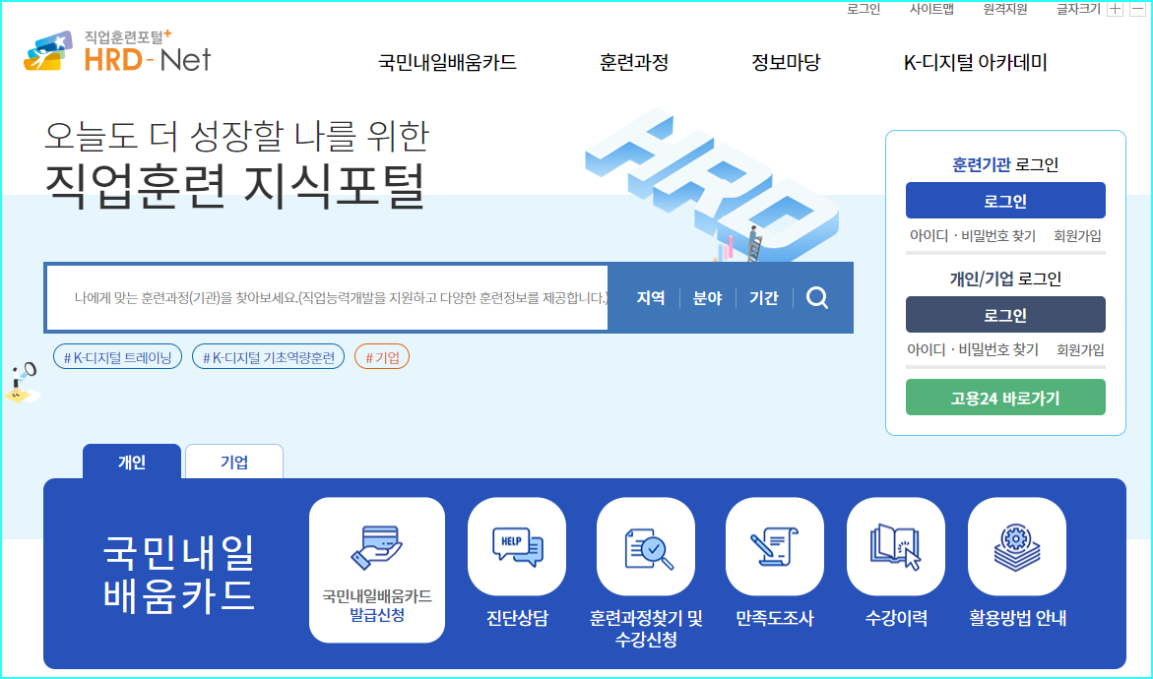Click the 만족도조사 label text
1153x679 pixels.
coord(774,618)
